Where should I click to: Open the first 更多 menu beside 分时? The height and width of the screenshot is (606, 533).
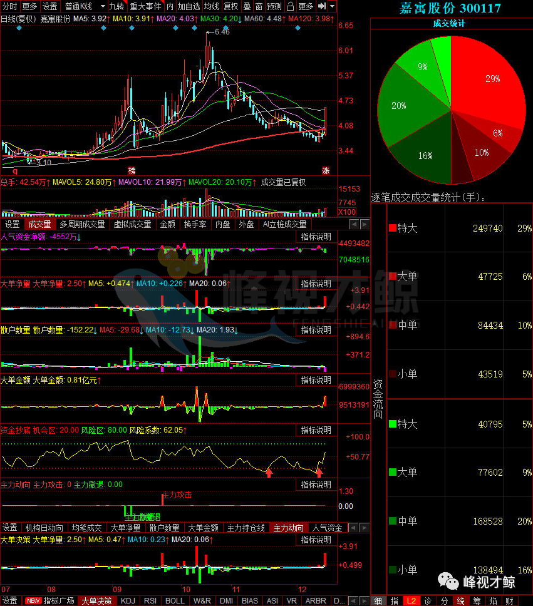29,6
